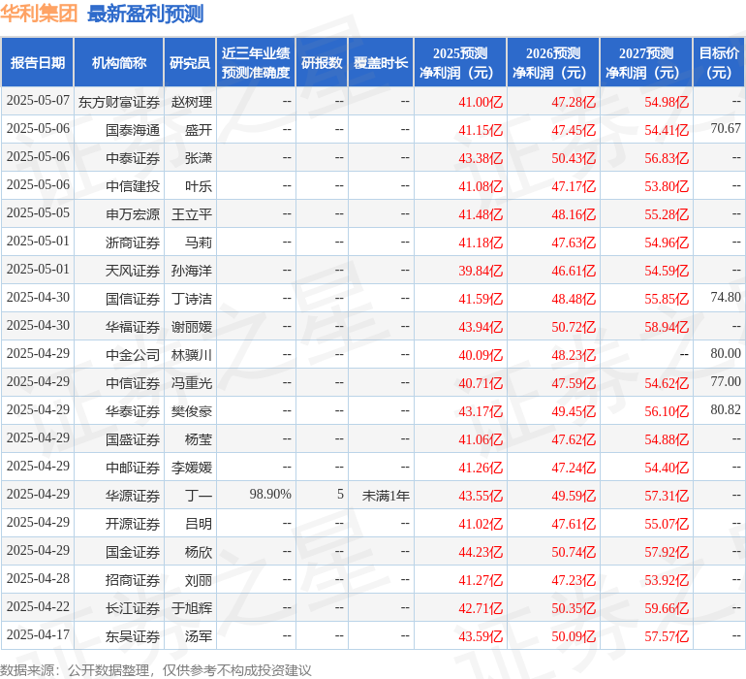The height and width of the screenshot is (679, 746).
Task: Click the 2027预测净利润 column header
Action: point(646,63)
